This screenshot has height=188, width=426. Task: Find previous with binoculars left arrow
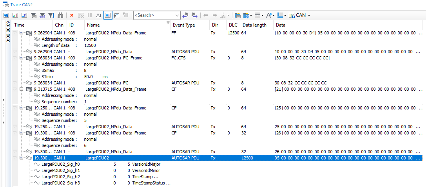185,16
